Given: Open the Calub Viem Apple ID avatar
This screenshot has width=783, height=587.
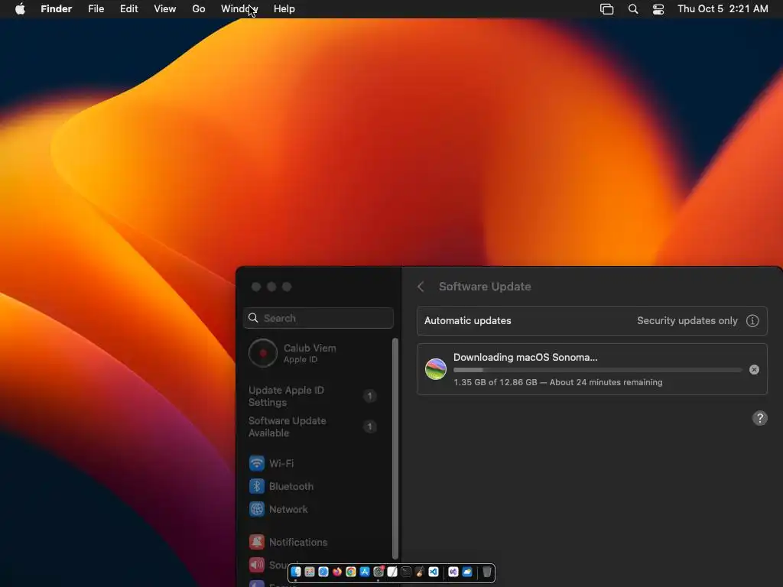Looking at the screenshot, I should click(x=263, y=353).
